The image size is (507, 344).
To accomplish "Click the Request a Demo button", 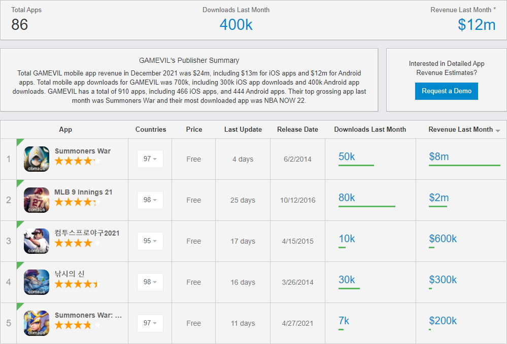I will click(447, 91).
